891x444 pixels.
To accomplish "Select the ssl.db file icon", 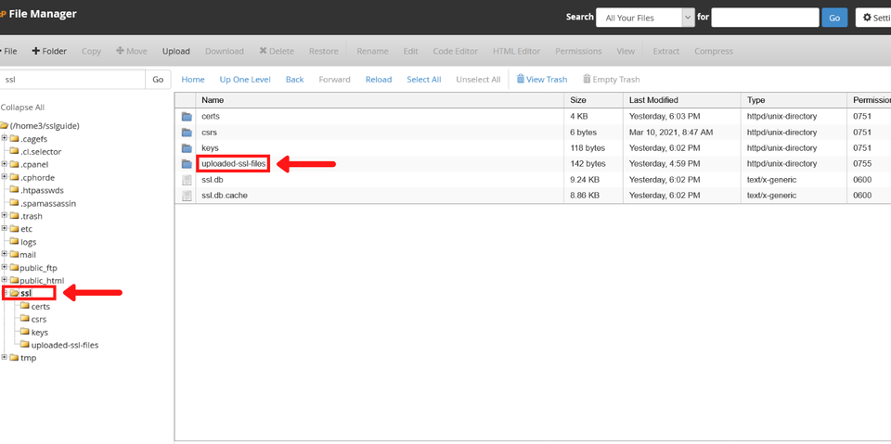I will 187,180.
